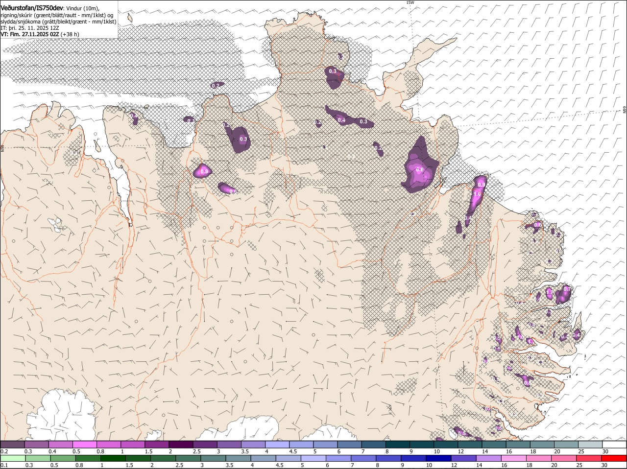
Task: Select the 'IT: þri. 25. 11. 2025 12Z' line
Action: [30, 28]
